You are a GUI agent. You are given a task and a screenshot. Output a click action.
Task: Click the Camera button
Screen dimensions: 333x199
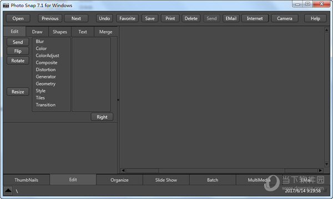285,19
